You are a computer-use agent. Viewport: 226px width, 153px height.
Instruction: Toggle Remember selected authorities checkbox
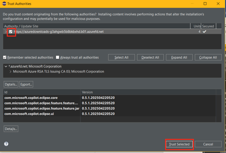[x=5, y=57]
